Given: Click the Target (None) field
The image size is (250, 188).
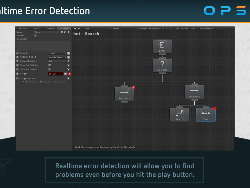Looking at the screenshot, I should pos(56,74).
